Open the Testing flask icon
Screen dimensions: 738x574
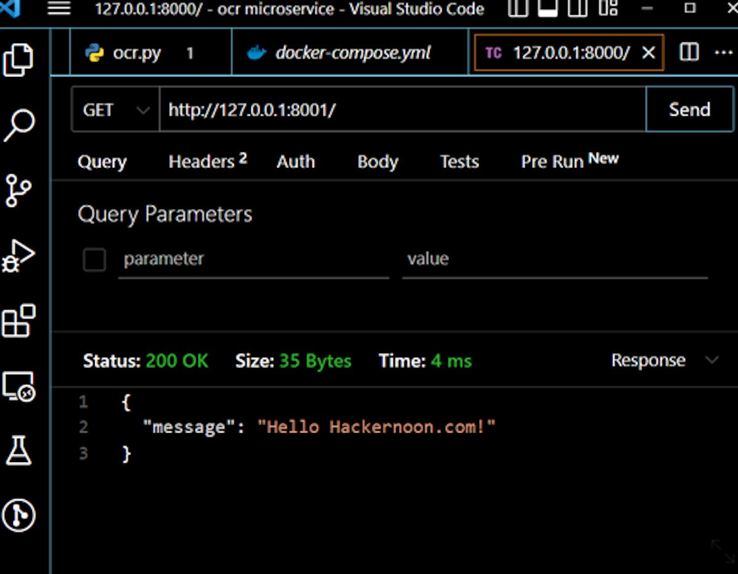19,452
